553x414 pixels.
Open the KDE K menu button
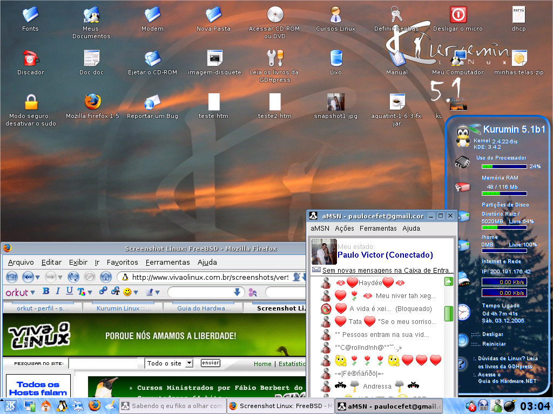10,406
